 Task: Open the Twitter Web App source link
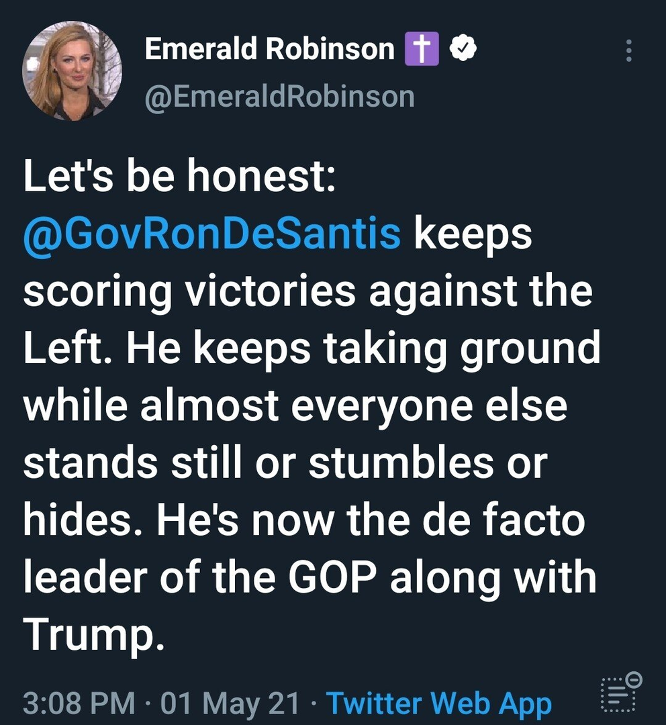(x=438, y=703)
